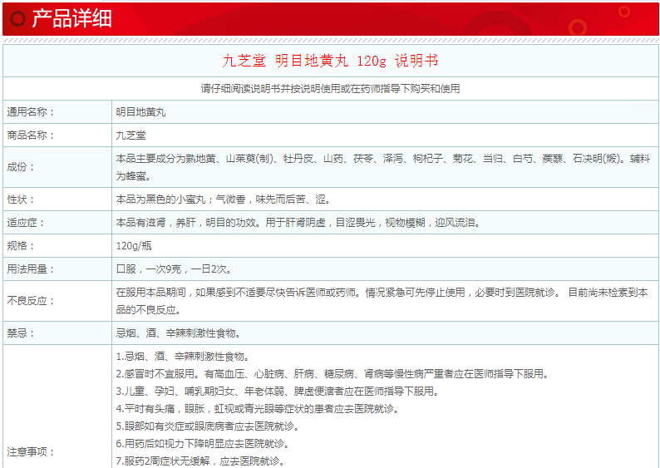Click precaution 2.感冒时不宜服用
660x468 pixels.
(x=332, y=374)
